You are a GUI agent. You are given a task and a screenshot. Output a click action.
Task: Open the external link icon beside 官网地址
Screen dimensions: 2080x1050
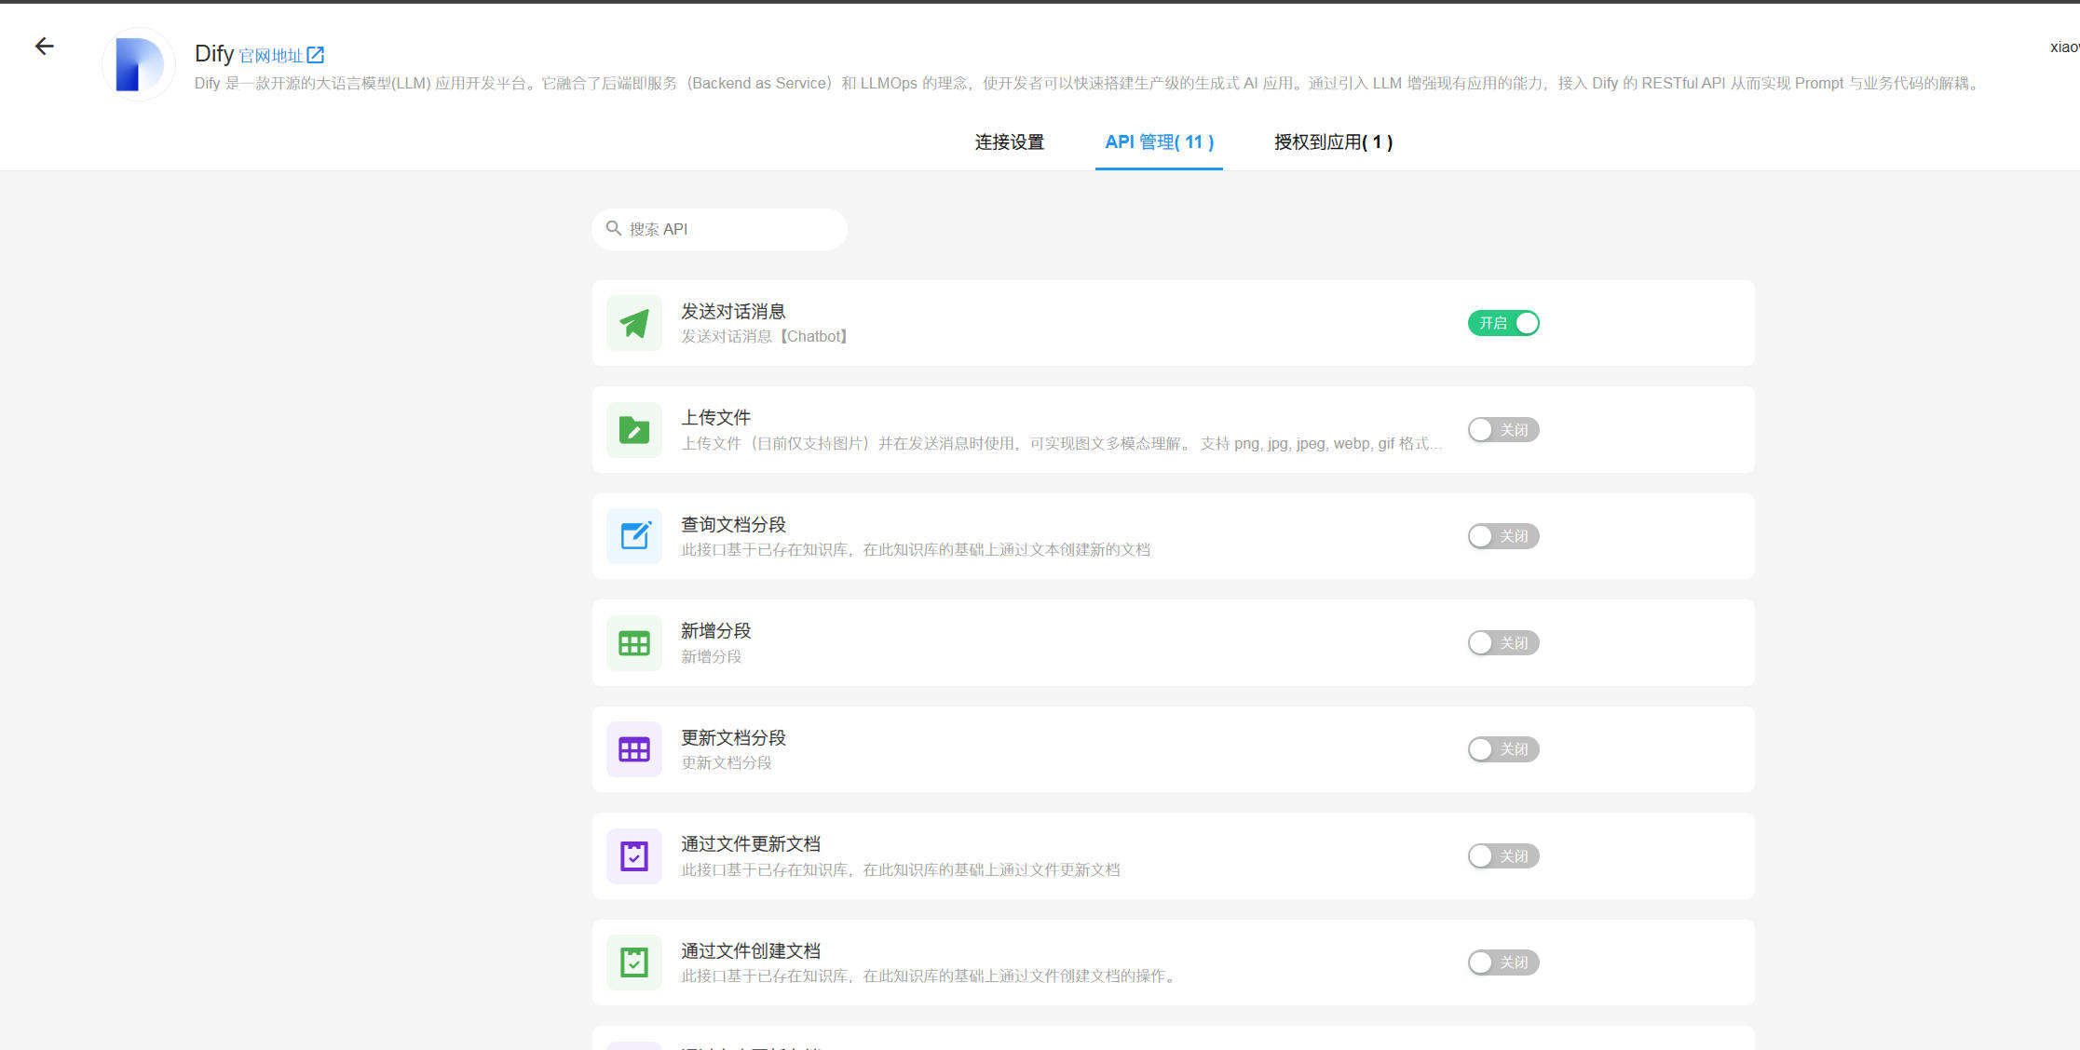click(x=316, y=55)
